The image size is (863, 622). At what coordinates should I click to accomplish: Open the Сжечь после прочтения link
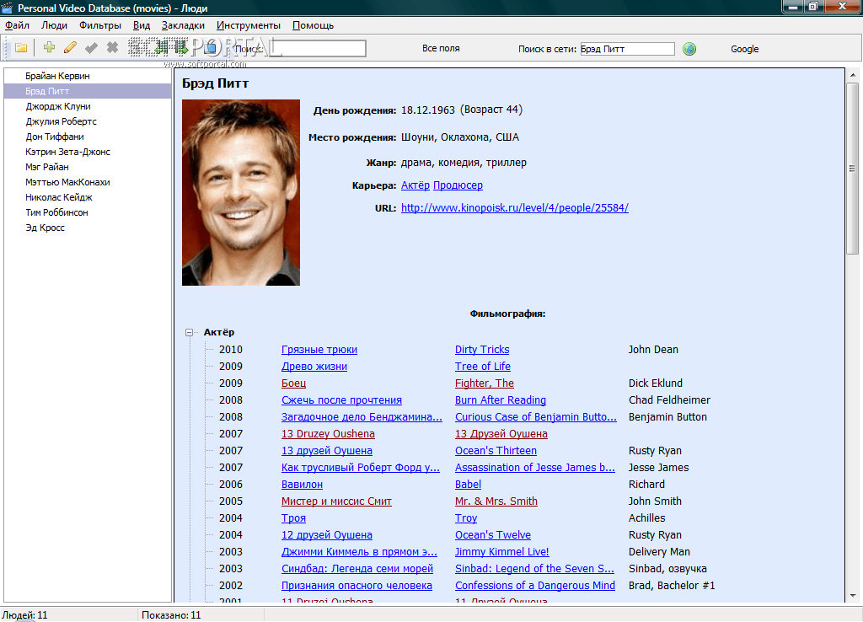tap(341, 400)
